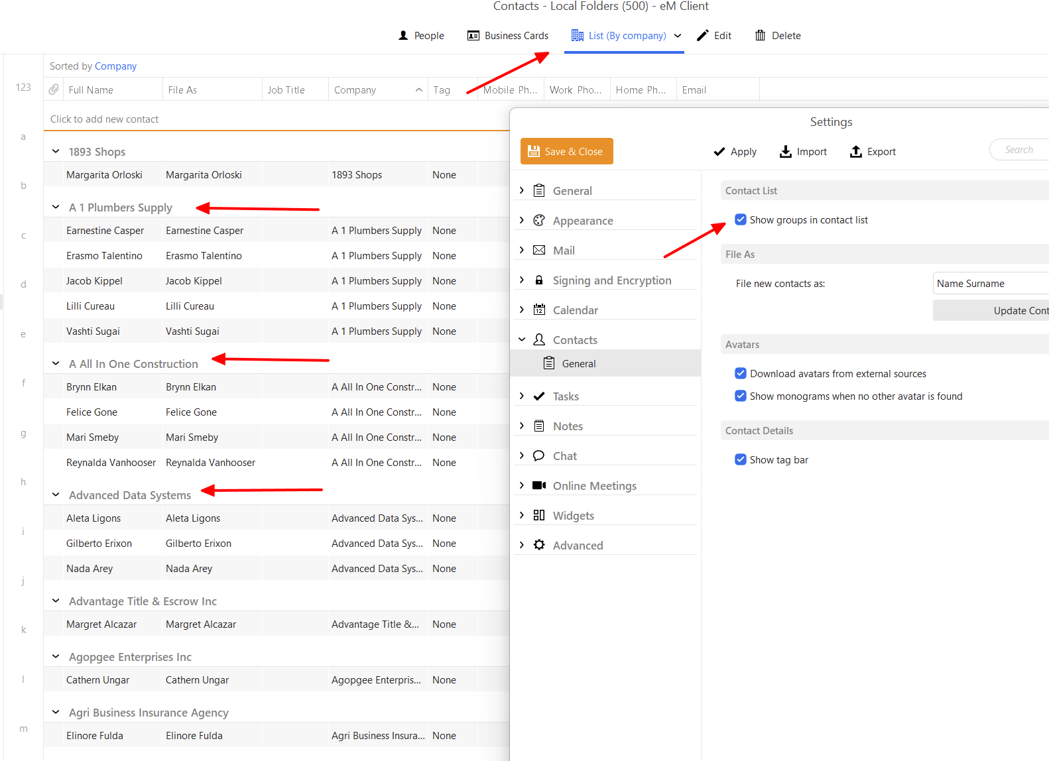Uncheck Show monograms when no avatar found
Viewport: 1049px width, 761px height.
click(741, 396)
